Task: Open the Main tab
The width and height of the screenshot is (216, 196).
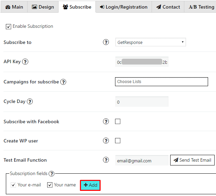Action: click(14, 7)
